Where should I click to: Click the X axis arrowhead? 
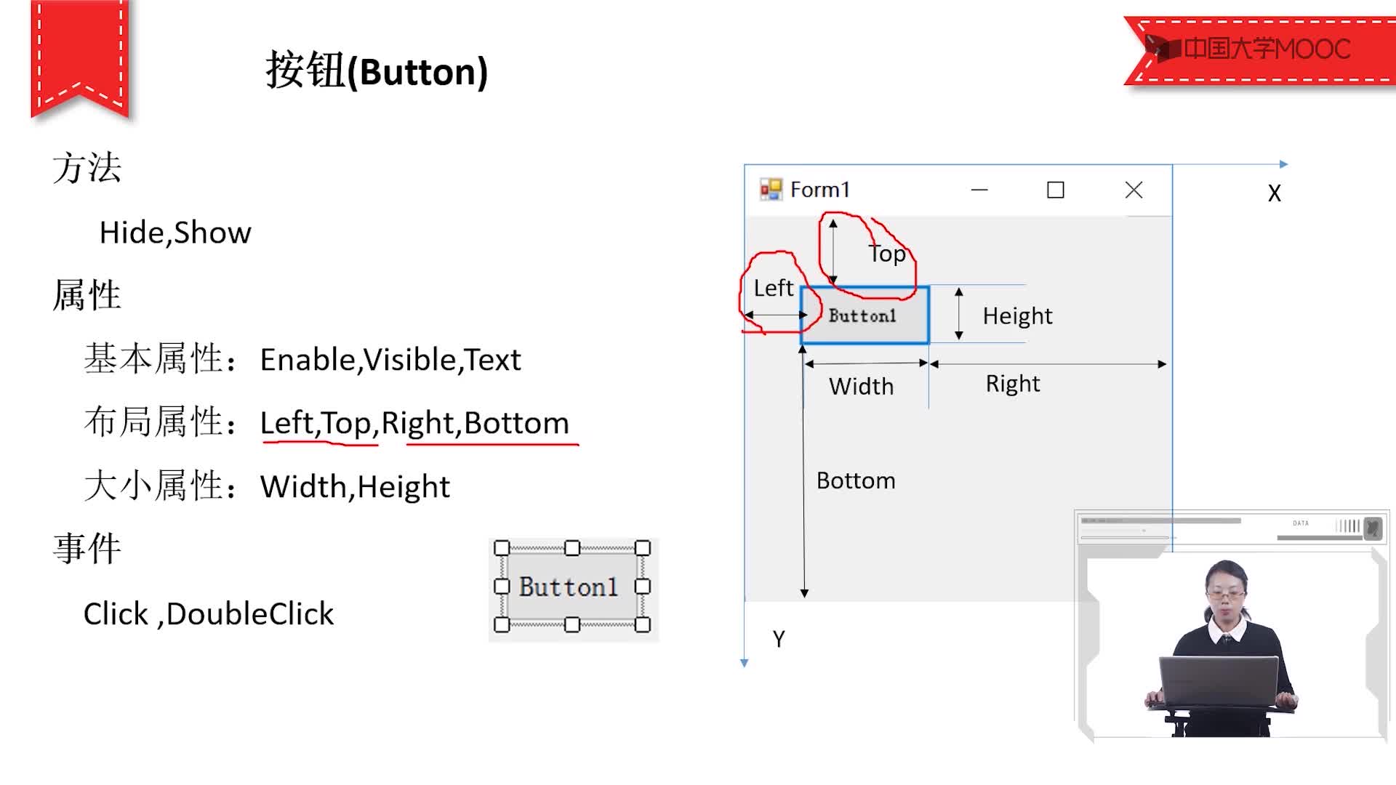point(1283,164)
